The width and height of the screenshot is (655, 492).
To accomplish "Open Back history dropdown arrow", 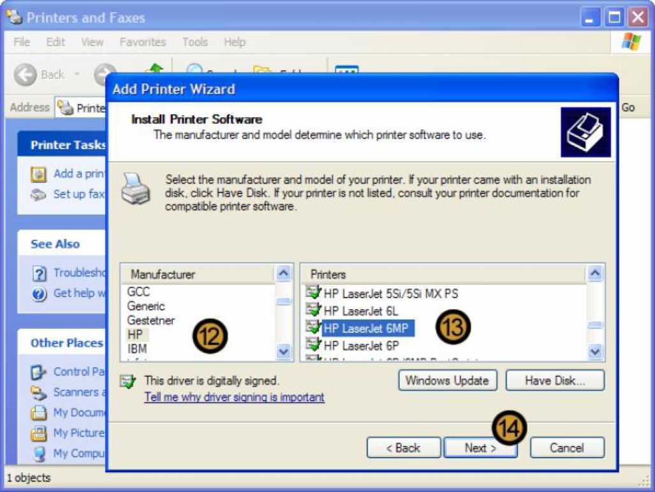I will (x=77, y=75).
